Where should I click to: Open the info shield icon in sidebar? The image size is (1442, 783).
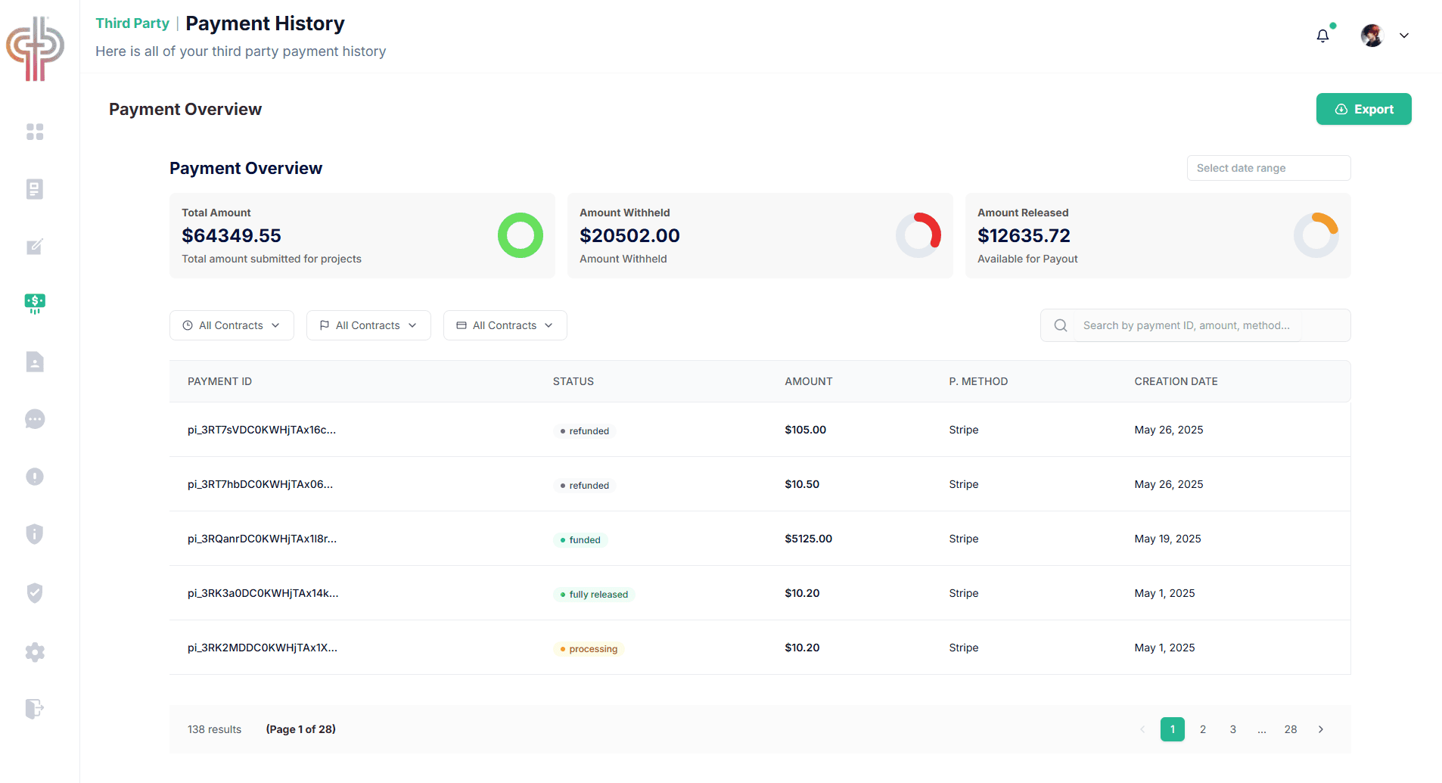35,534
